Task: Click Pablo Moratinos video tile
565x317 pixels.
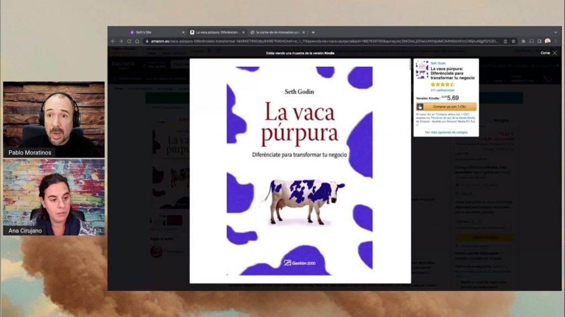Action: pyautogui.click(x=54, y=119)
